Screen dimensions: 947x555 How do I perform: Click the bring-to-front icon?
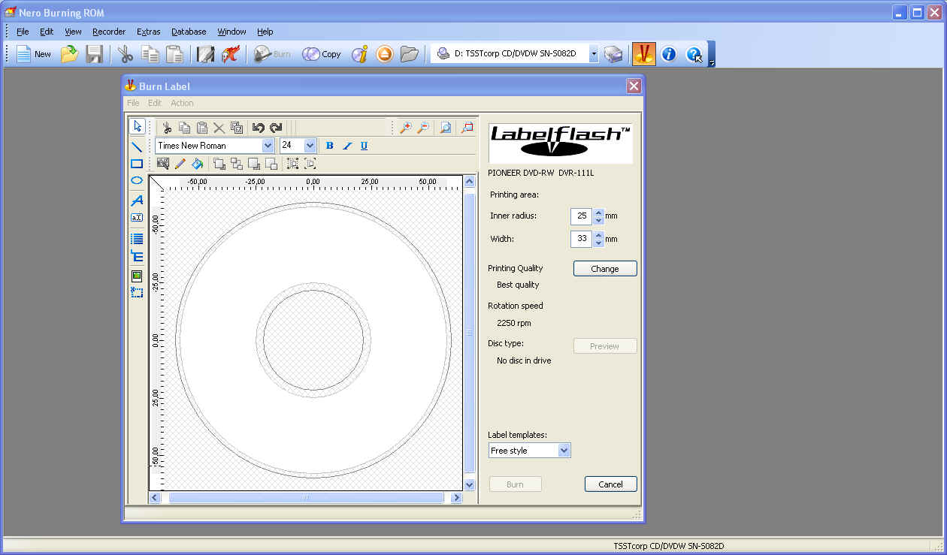(x=219, y=164)
